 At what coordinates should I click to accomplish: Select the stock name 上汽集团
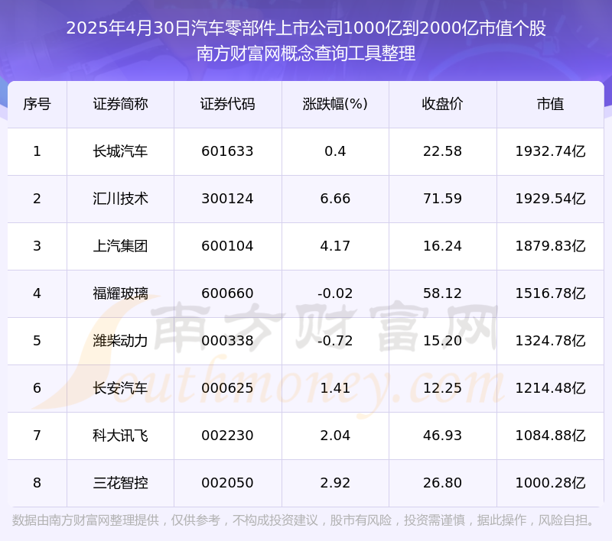(120, 246)
